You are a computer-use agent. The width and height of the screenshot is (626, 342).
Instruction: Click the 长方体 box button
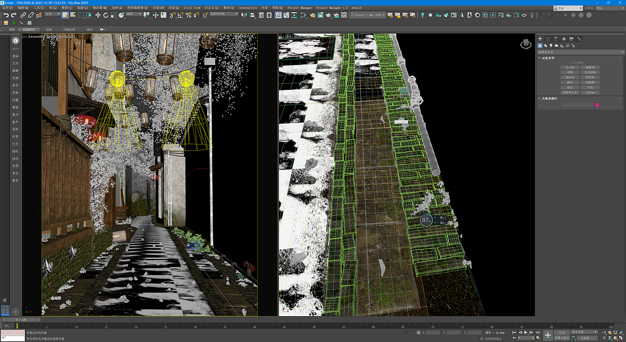pyautogui.click(x=570, y=67)
